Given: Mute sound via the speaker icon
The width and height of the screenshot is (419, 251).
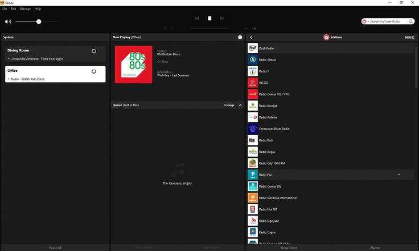Looking at the screenshot, I should point(8,22).
